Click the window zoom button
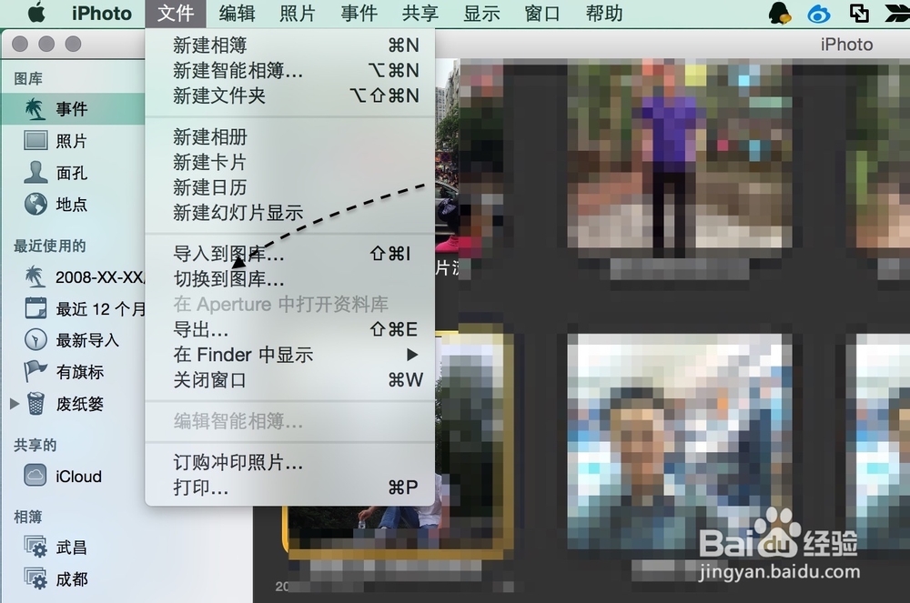This screenshot has height=603, width=910. 73,44
